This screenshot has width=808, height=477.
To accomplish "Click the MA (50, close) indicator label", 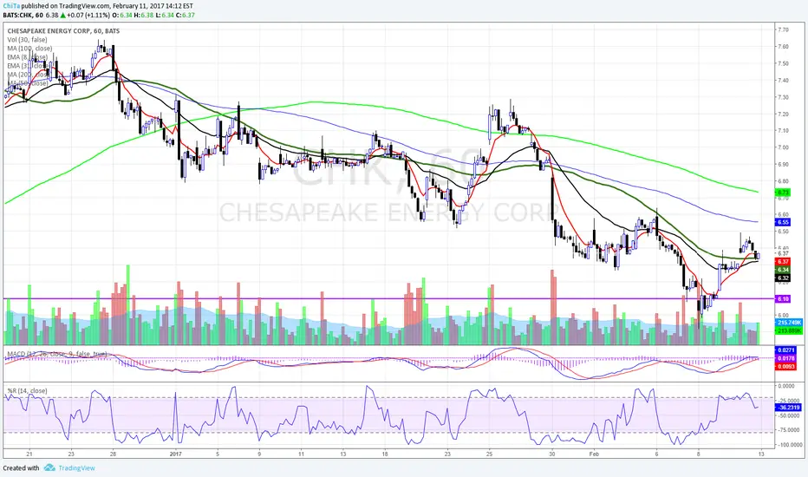I will [28, 83].
